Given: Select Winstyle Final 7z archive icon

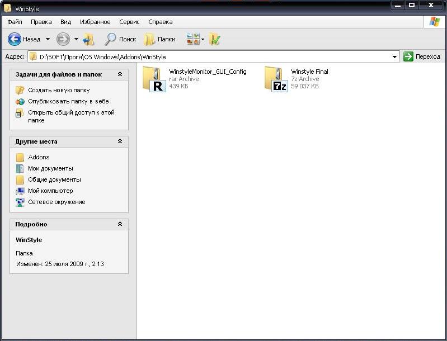Looking at the screenshot, I should pyautogui.click(x=276, y=79).
